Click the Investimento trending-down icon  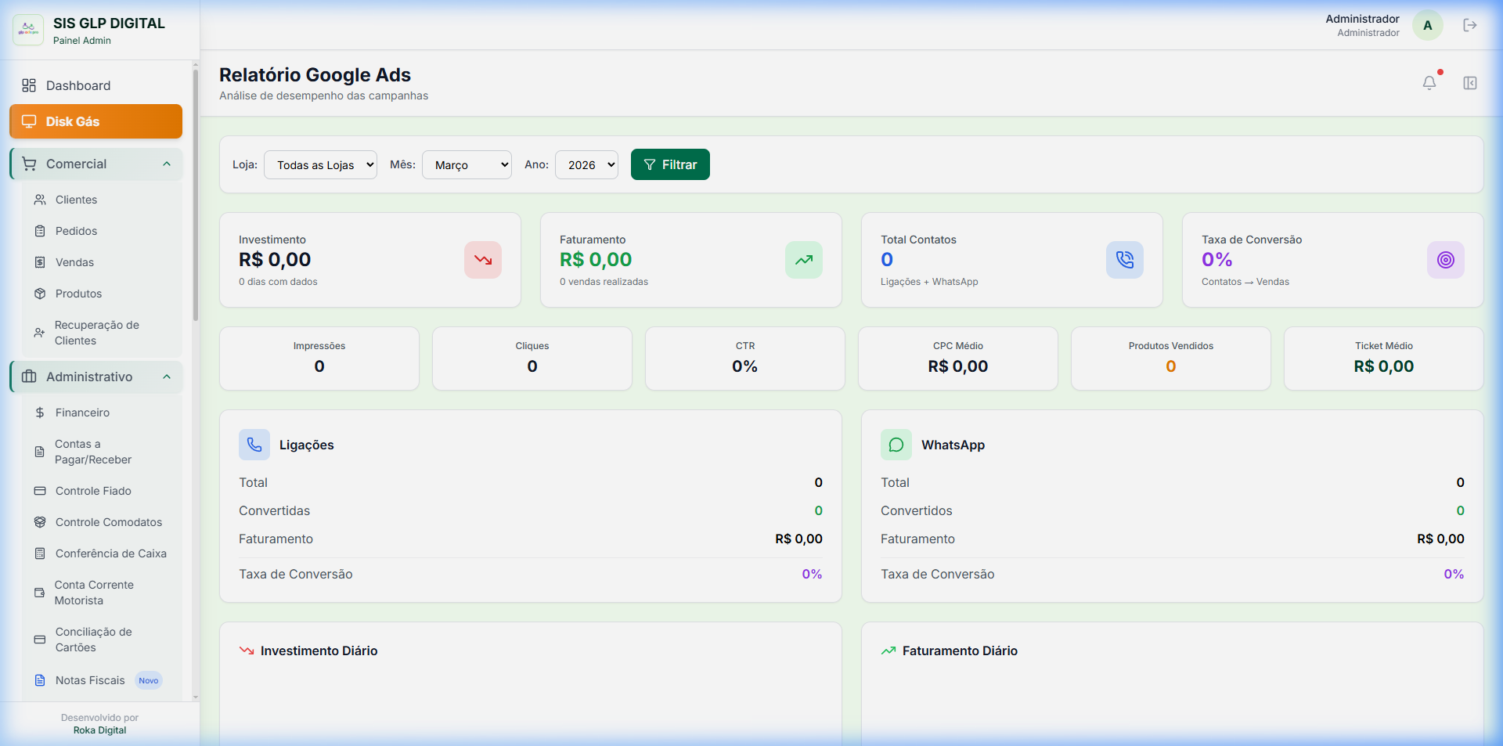pyautogui.click(x=482, y=260)
